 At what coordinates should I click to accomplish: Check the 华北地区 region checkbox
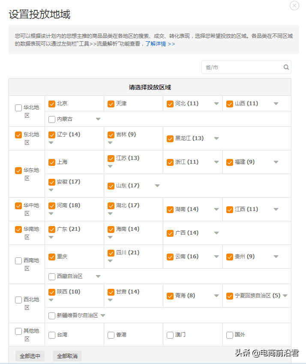point(18,108)
